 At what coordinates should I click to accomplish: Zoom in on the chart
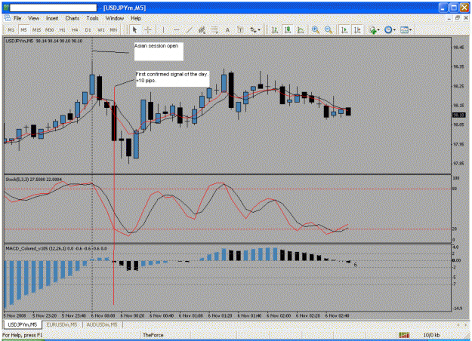316,29
